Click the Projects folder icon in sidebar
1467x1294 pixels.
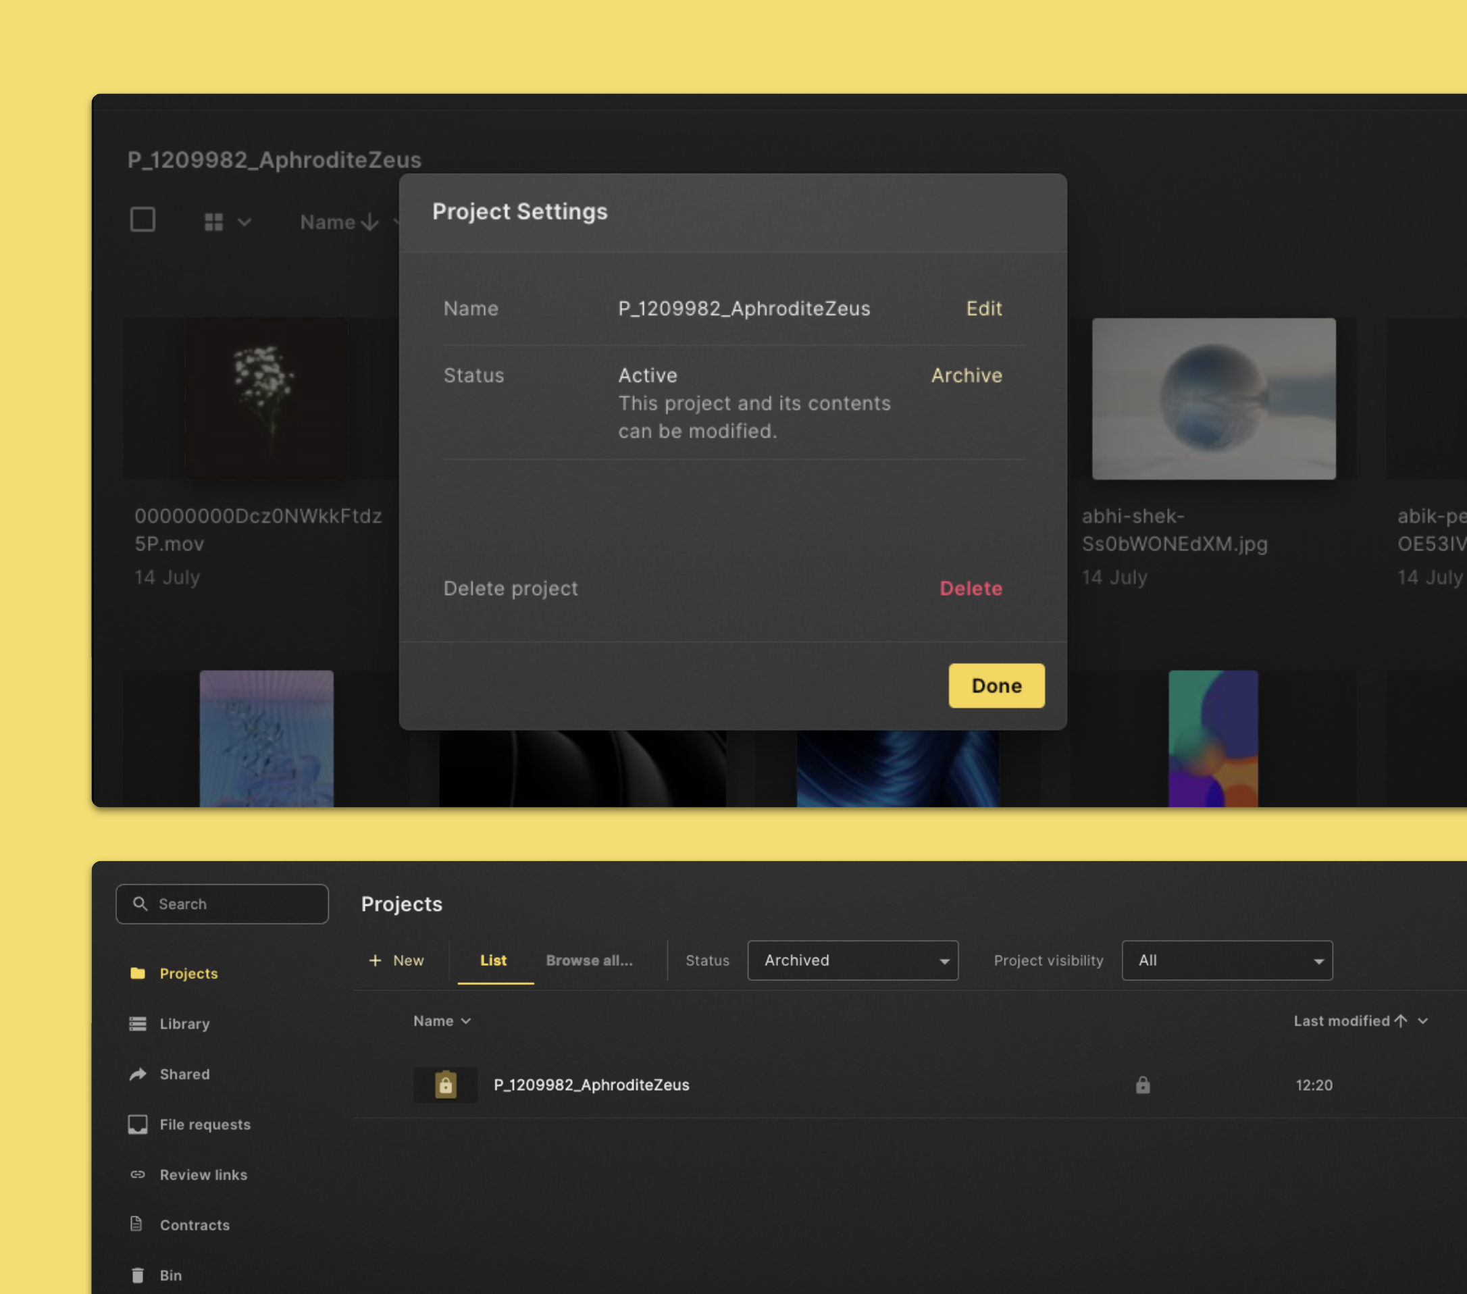[x=138, y=973]
